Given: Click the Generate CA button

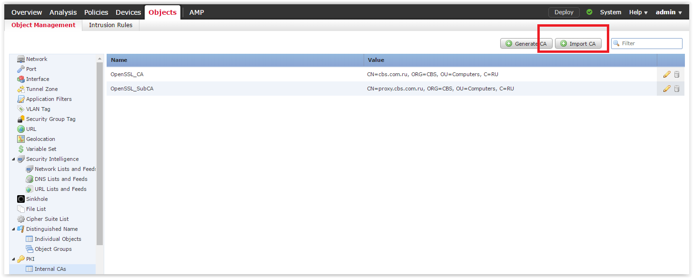Looking at the screenshot, I should tap(526, 43).
